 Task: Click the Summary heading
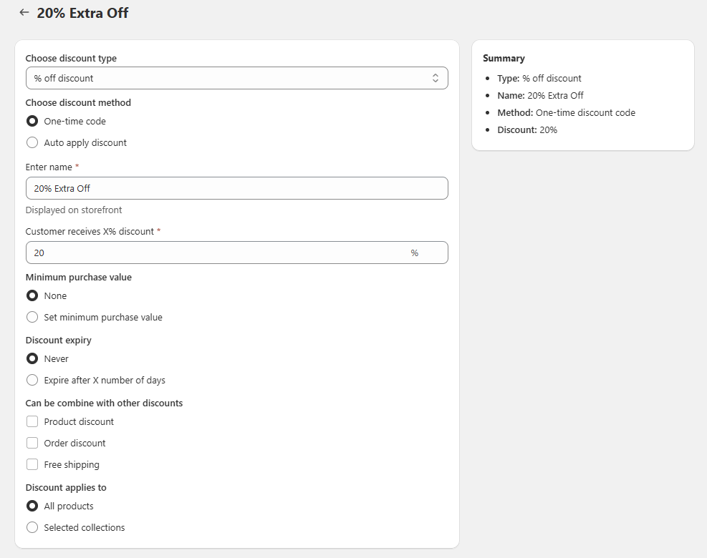point(504,59)
